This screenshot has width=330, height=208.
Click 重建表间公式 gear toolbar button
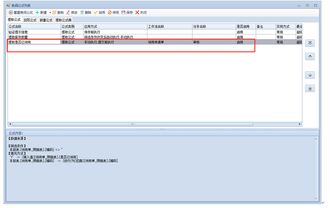[21, 13]
